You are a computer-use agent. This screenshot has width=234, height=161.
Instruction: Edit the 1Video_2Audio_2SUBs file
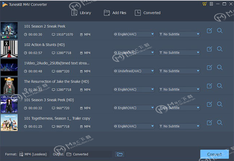209,67
